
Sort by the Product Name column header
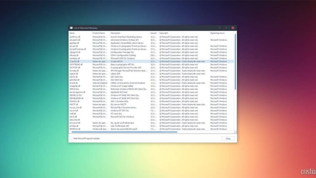pos(99,33)
